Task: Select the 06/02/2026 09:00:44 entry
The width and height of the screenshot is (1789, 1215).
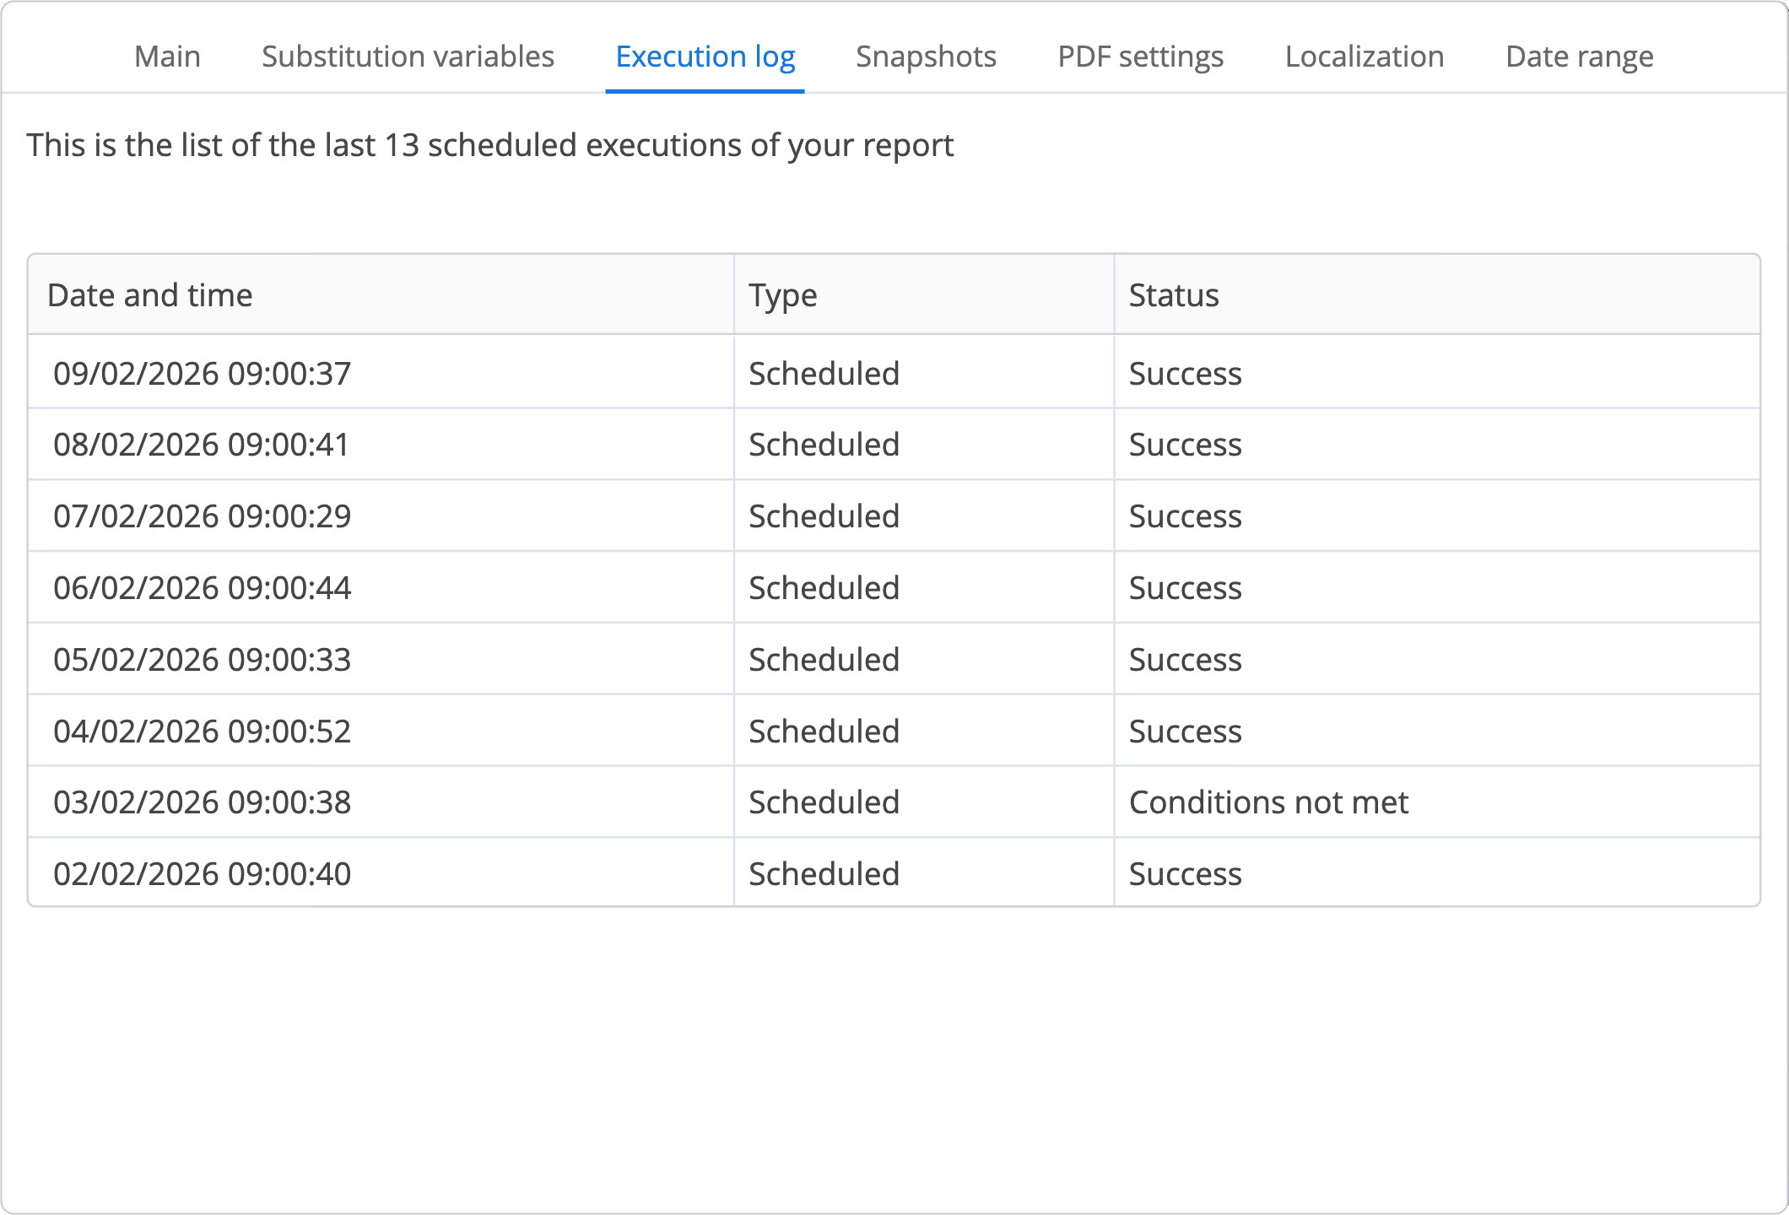Action: (894, 587)
